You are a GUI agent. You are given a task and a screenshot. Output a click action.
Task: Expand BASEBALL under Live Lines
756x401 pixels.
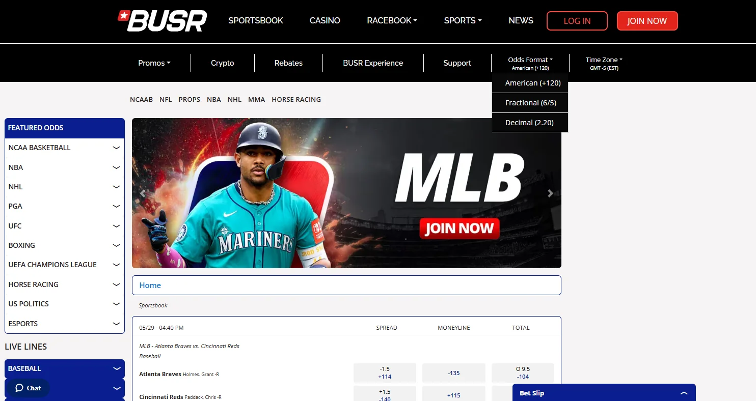tap(65, 368)
